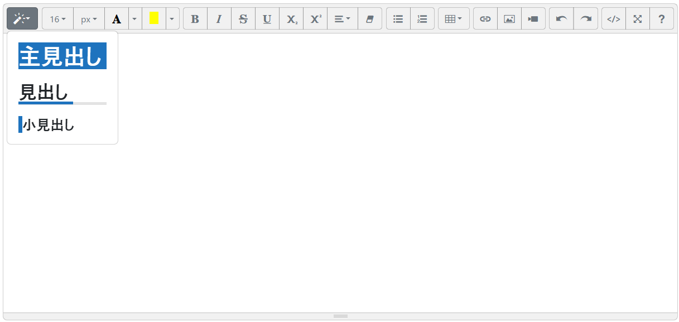Insert an unordered bullet list

(x=398, y=19)
